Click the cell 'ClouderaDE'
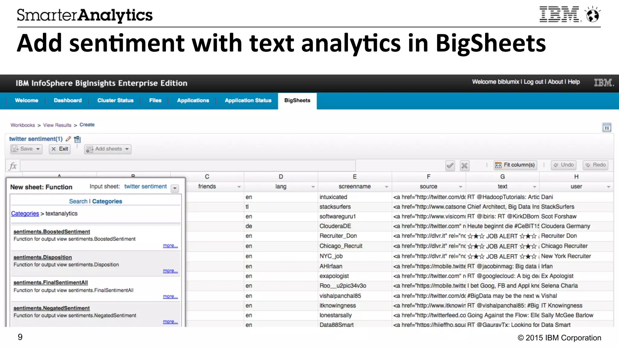Viewport: 619px width, 349px height. [x=355, y=226]
